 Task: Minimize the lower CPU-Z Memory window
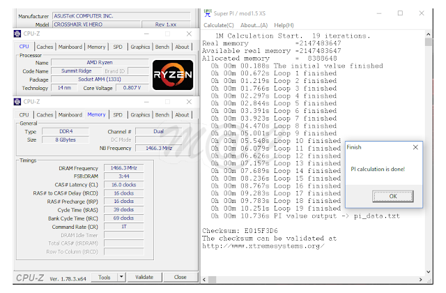pyautogui.click(x=146, y=102)
